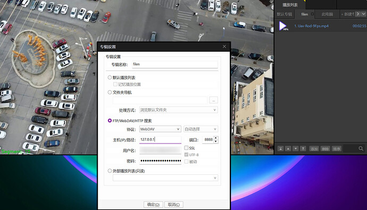Viewport: 367px width, 210px height.
Task: Open playlist tabs overflow dropdown arrow
Action: click(363, 14)
